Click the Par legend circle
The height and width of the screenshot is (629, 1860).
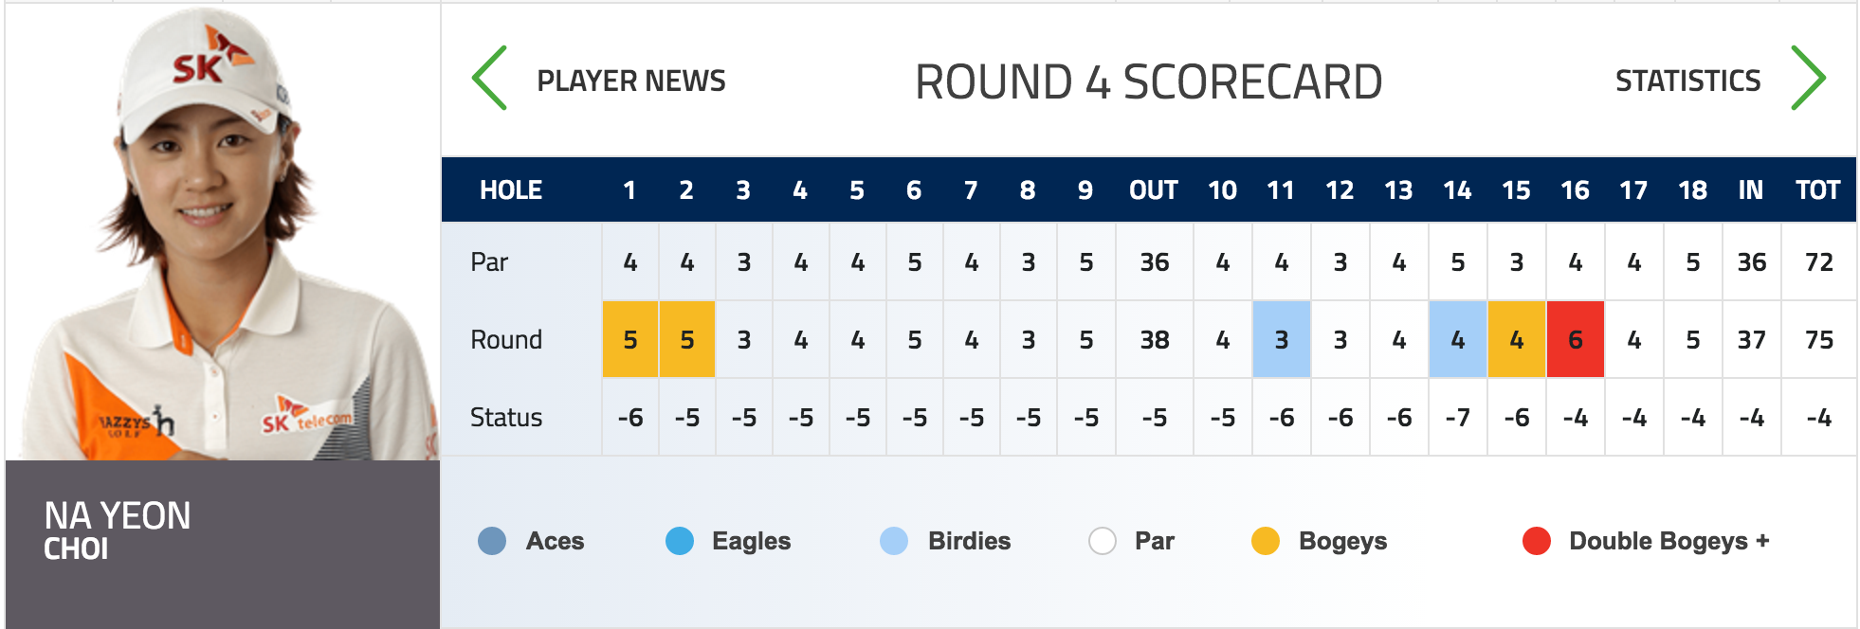pos(1103,541)
